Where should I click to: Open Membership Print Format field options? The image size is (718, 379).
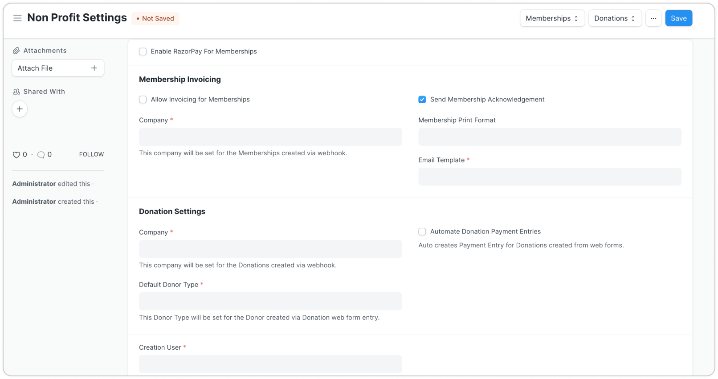[x=549, y=137]
